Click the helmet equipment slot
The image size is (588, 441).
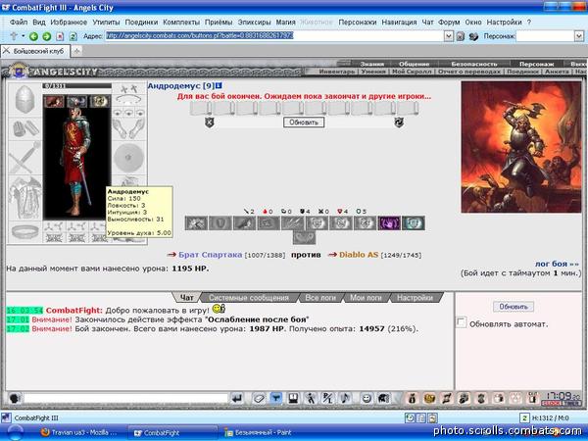pos(24,99)
